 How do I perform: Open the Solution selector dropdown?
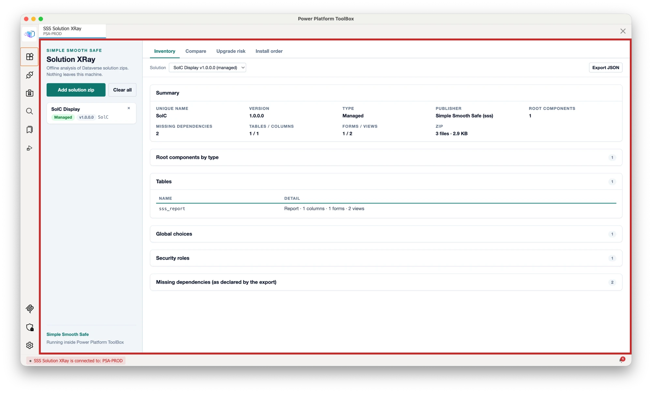[x=207, y=68]
